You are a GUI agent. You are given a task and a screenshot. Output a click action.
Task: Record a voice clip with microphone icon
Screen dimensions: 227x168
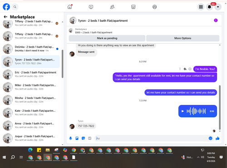click(x=70, y=138)
